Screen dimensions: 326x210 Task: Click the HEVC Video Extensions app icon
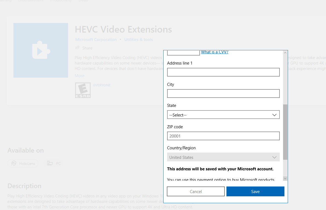coord(41,50)
